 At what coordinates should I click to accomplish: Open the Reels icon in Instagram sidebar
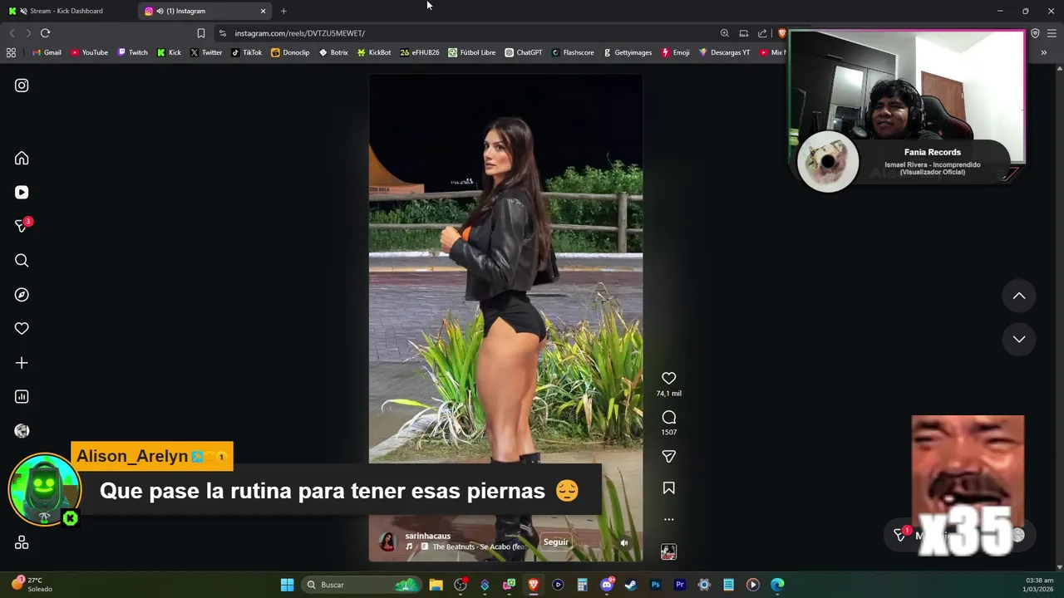pyautogui.click(x=22, y=193)
